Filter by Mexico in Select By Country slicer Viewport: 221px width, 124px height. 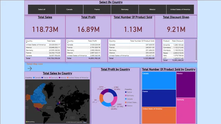[x=152, y=9]
